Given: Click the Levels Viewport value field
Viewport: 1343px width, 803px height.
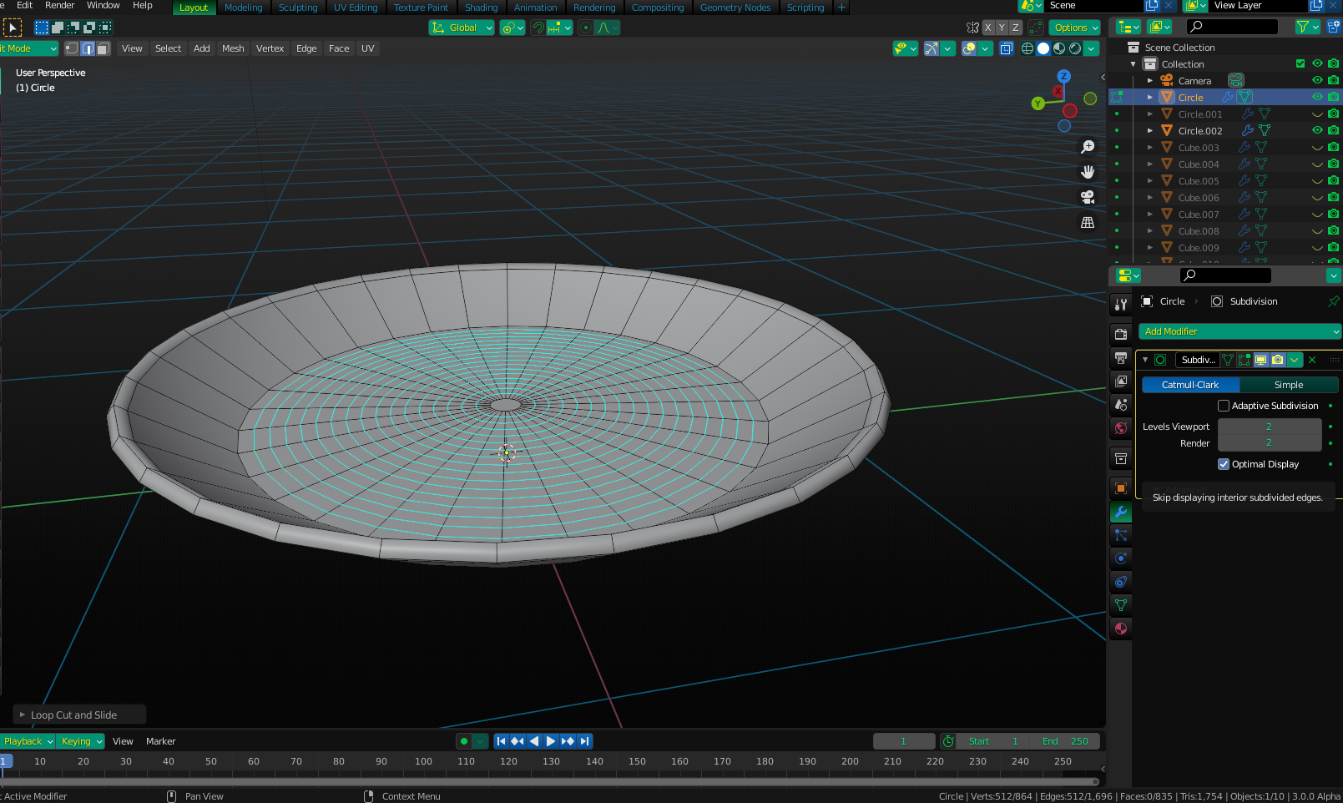Looking at the screenshot, I should 1269,427.
